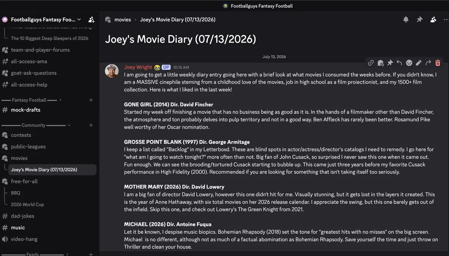Click the OP badge next to Joey Wright
449x256 pixels.
[166, 67]
